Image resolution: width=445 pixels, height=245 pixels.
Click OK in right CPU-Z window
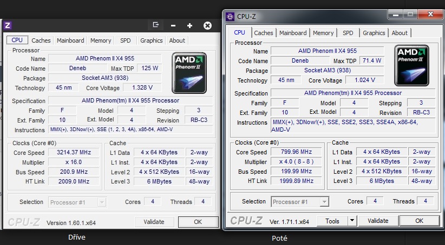tap(419, 221)
